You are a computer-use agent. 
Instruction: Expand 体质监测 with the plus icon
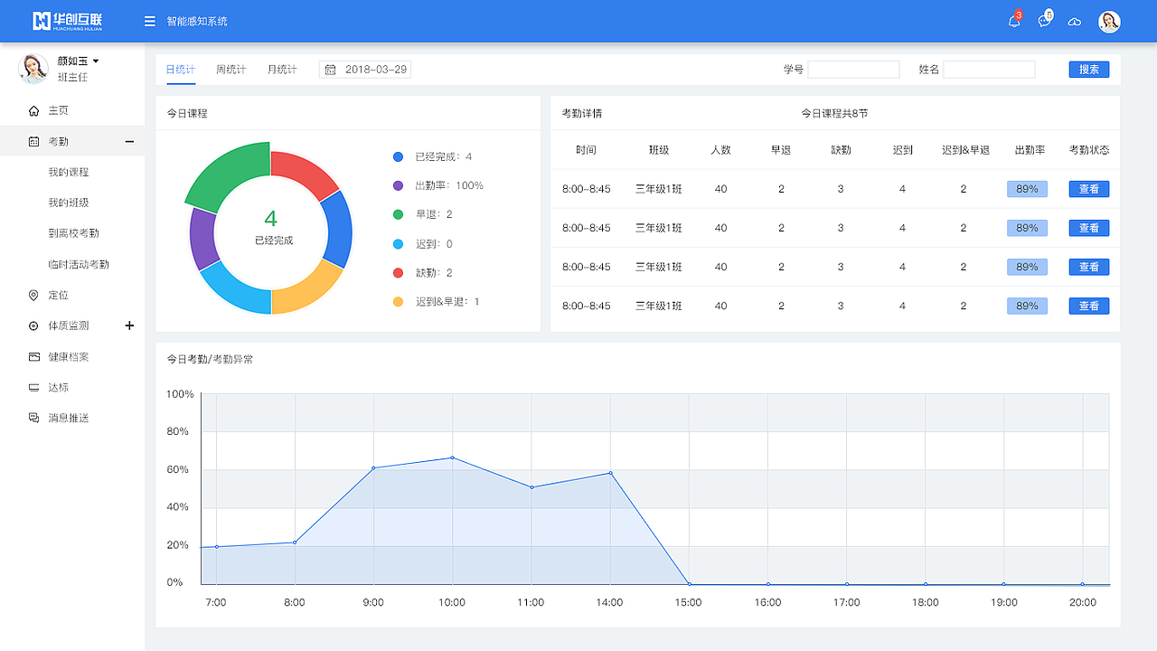pyautogui.click(x=129, y=325)
